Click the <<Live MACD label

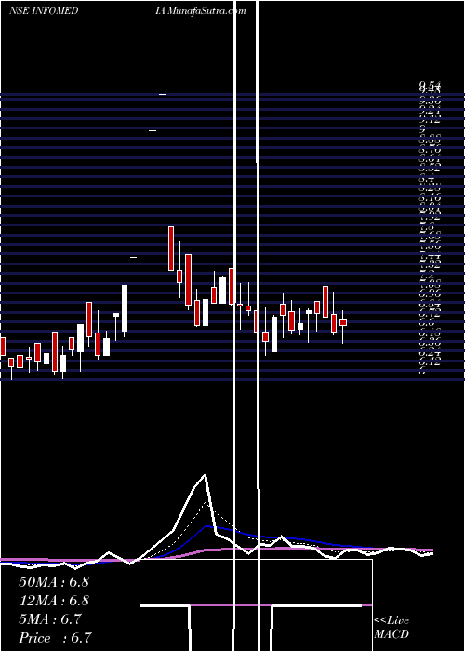pos(392,628)
